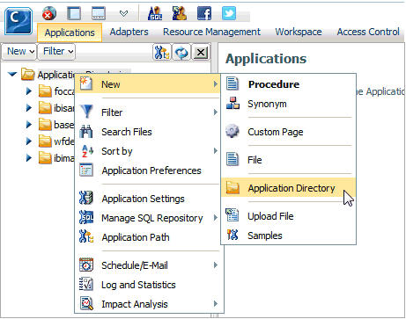Click the application path icon in pane toolbar
406x319 pixels.
click(162, 53)
